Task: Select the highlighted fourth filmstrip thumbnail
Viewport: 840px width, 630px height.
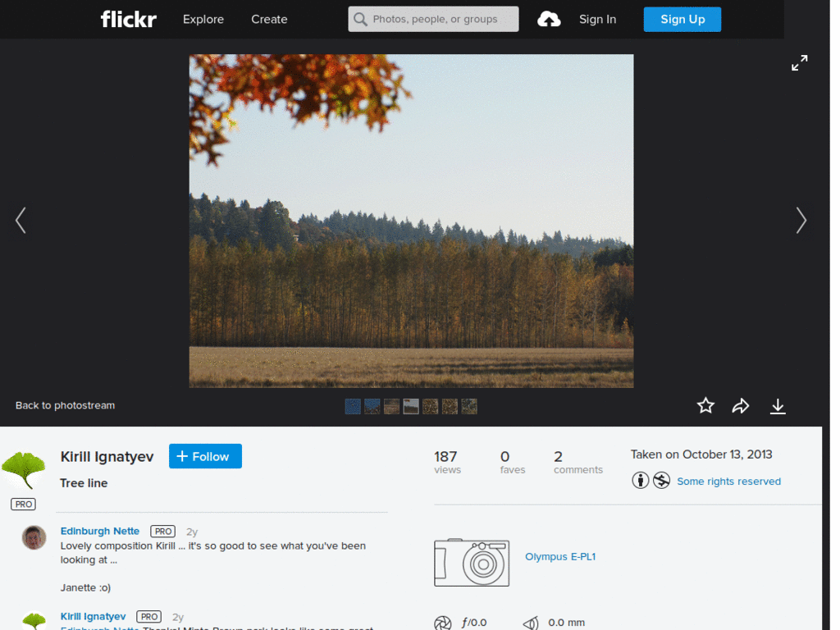Action: pos(411,407)
